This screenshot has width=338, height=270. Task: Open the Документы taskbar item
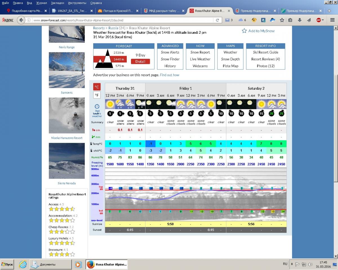[x=51, y=264]
